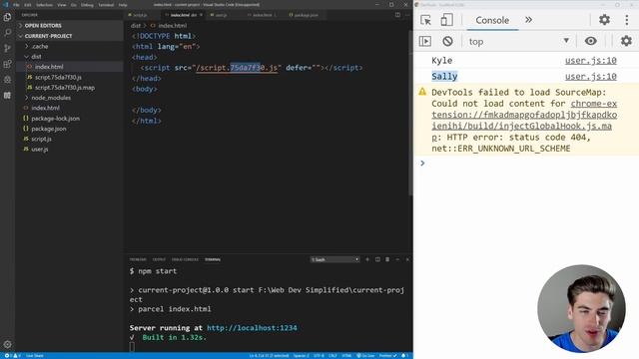639x359 pixels.
Task: Open the chrome-extension source map link
Action: [x=524, y=120]
